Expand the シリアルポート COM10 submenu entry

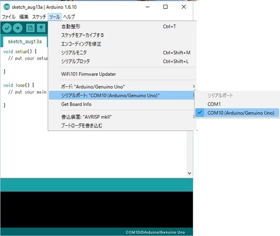tap(122, 96)
